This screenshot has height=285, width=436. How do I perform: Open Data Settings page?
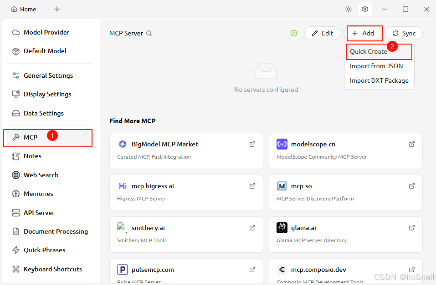pos(50,113)
